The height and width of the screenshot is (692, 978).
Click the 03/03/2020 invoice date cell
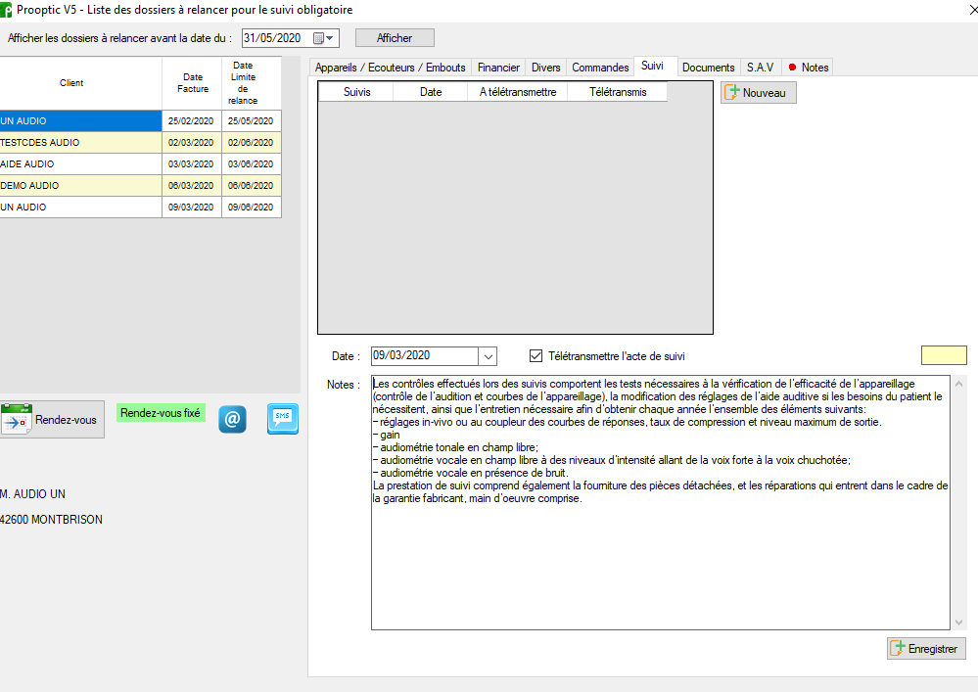pos(192,164)
